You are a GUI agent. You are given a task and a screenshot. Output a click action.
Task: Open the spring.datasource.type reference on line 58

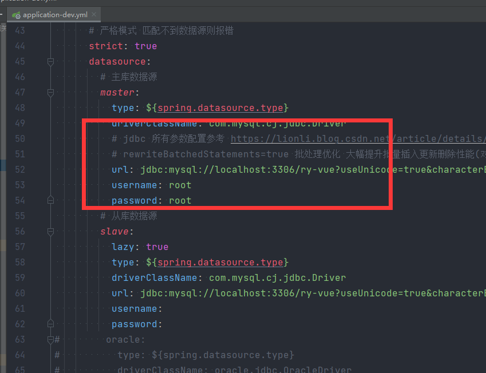(220, 263)
